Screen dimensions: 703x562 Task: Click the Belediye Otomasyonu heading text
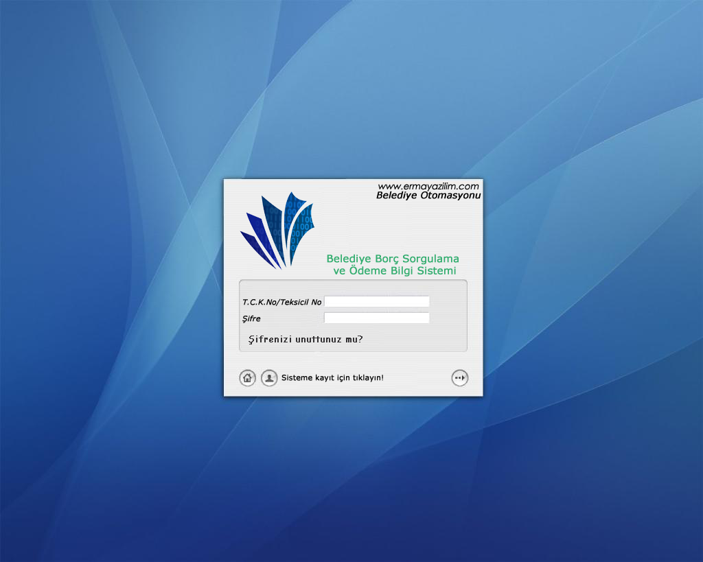pos(428,196)
